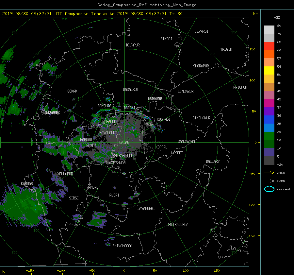Click the KOPPAL city label
Viewport: 294px width, 275px height.
[161, 147]
